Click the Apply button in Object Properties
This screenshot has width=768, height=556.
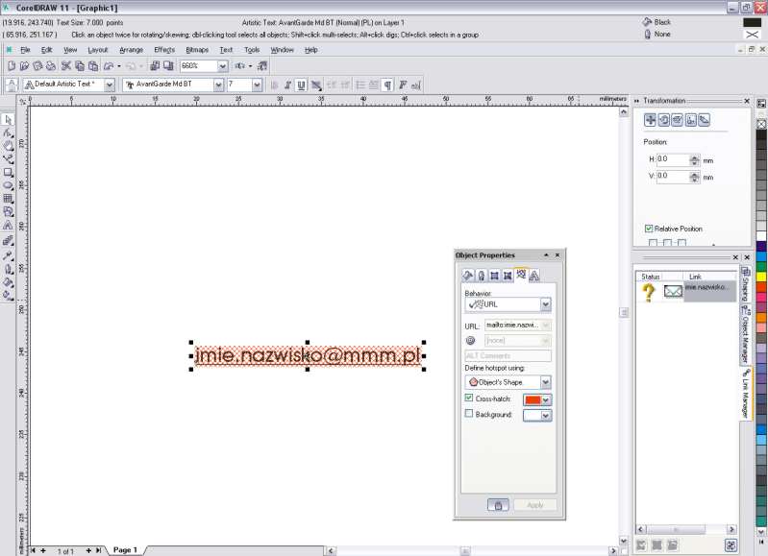pyautogui.click(x=534, y=504)
